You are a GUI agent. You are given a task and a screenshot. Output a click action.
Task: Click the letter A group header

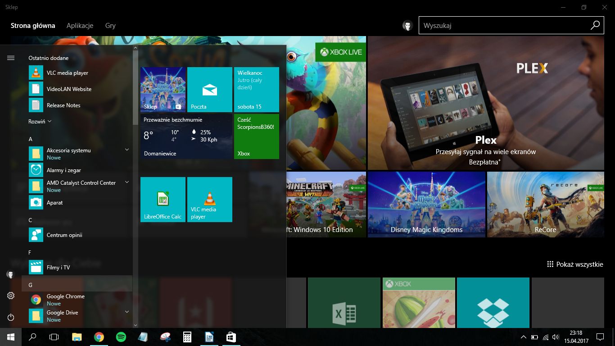pyautogui.click(x=77, y=139)
